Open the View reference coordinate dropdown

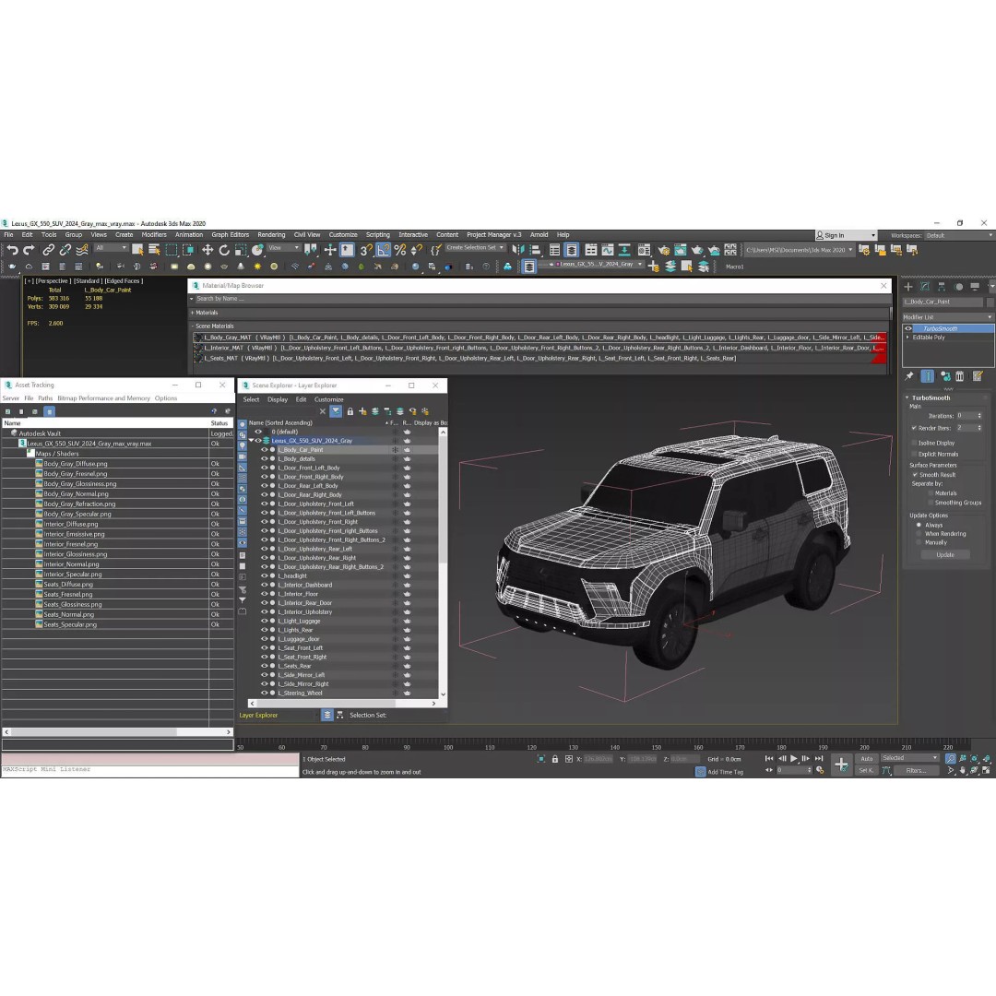click(283, 248)
